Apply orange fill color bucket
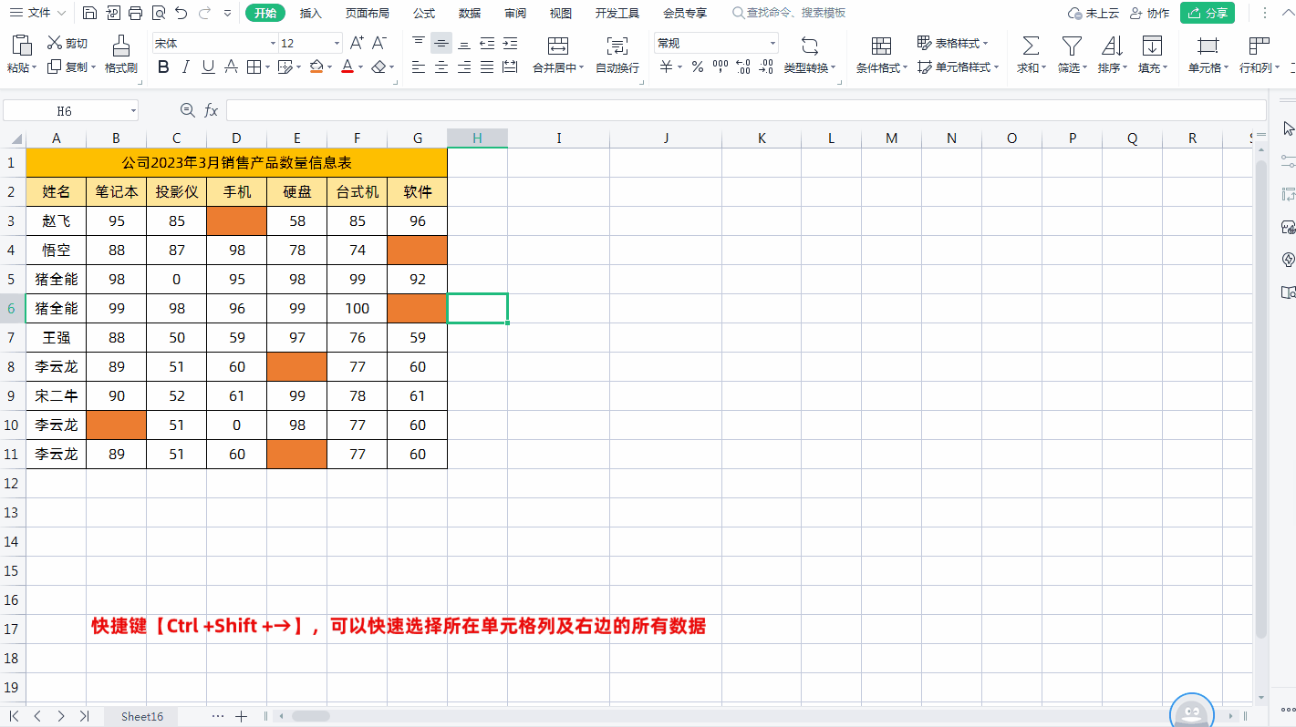 [316, 67]
